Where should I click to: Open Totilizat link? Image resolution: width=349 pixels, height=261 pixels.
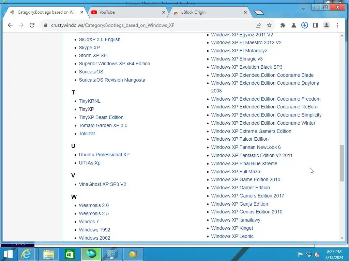click(87, 134)
